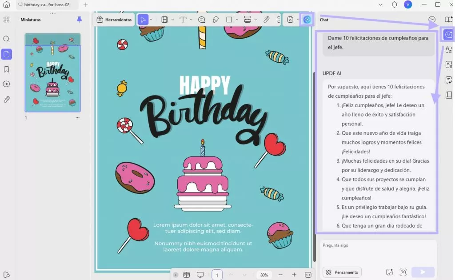The image size is (455, 280).
Task: Open the comments list panel in left sidebar
Action: click(x=6, y=84)
